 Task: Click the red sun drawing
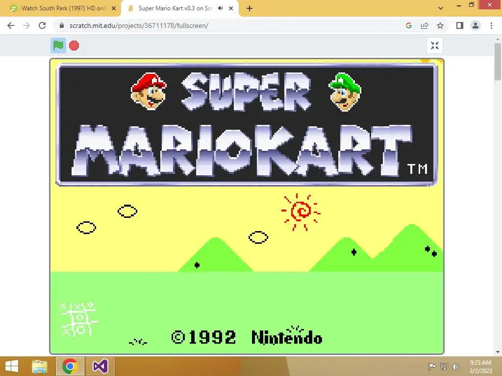(x=301, y=211)
